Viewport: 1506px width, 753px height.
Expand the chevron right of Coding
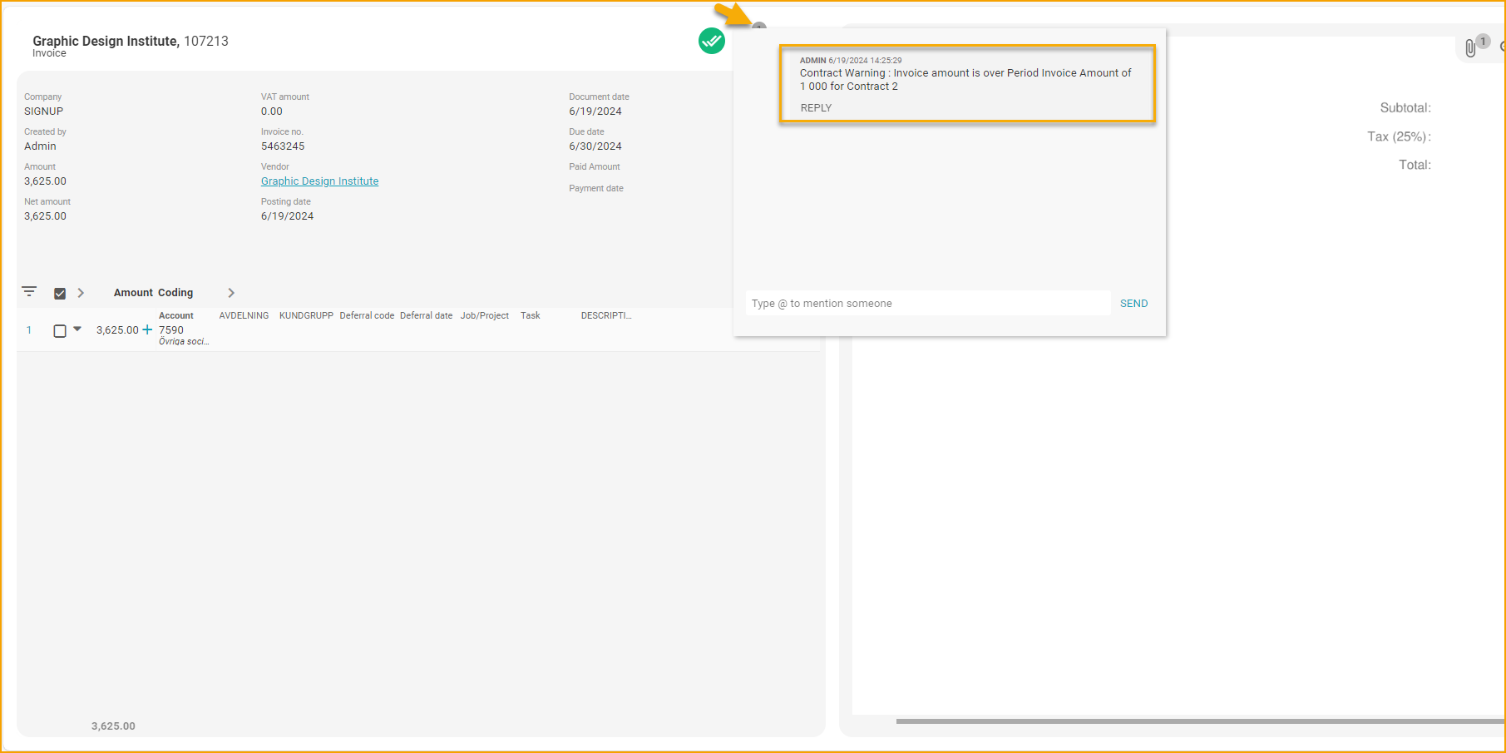click(231, 293)
